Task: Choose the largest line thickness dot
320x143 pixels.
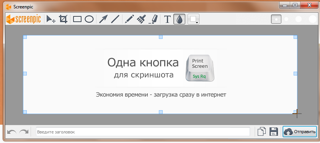Action: 312,19
